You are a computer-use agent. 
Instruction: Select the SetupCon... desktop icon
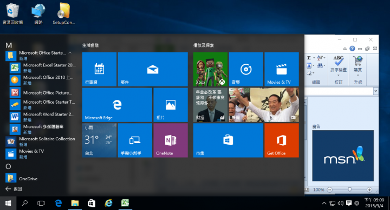[64, 13]
